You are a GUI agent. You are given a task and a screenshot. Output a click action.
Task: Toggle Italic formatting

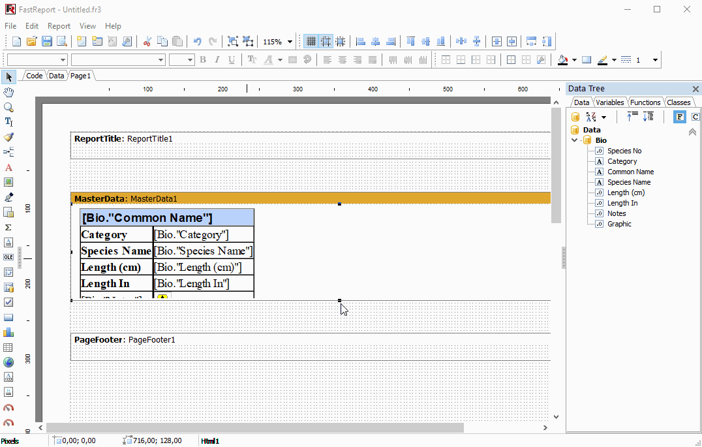click(217, 59)
